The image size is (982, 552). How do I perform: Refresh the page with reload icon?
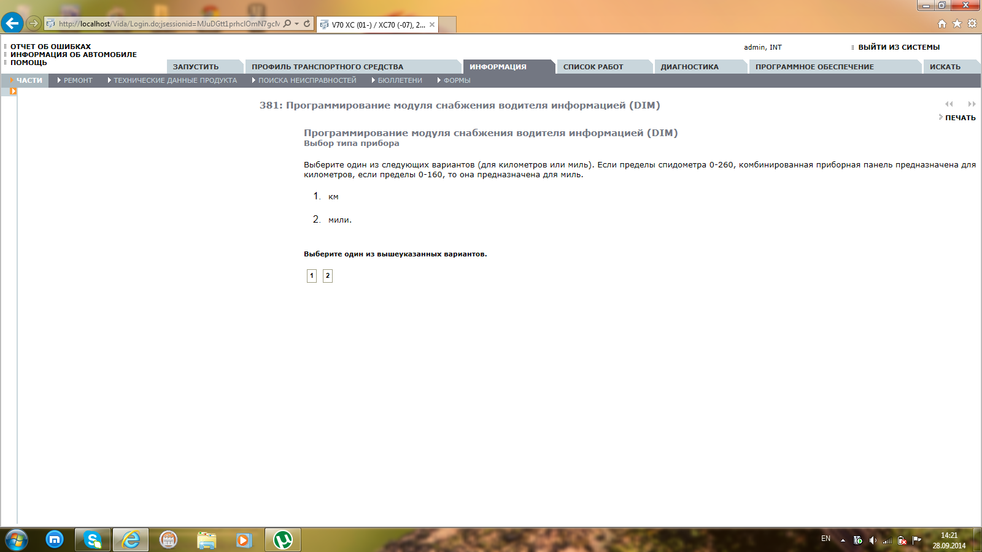click(x=307, y=24)
